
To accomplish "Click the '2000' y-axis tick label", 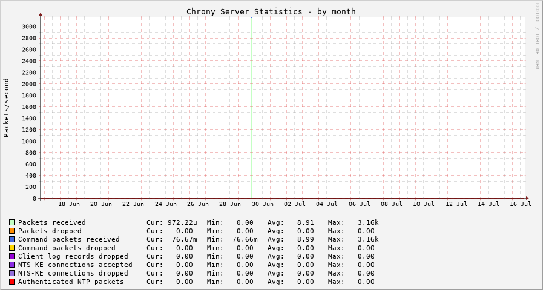I will (x=28, y=84).
